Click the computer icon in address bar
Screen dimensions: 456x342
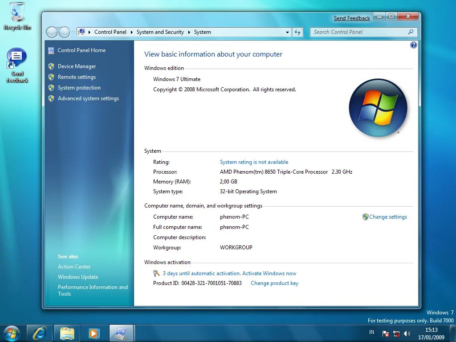coord(82,32)
